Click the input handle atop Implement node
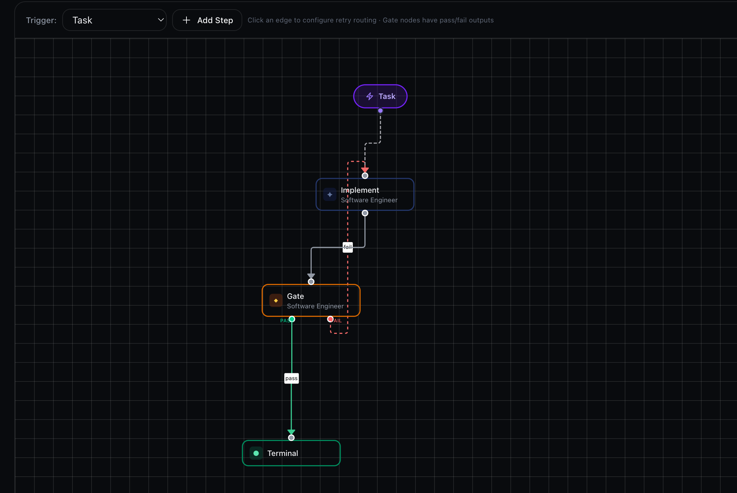Screen dimensions: 737x493 (x=365, y=176)
